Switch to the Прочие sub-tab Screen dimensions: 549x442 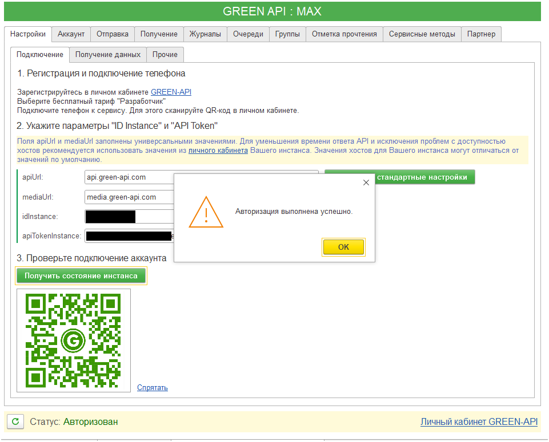pos(165,55)
